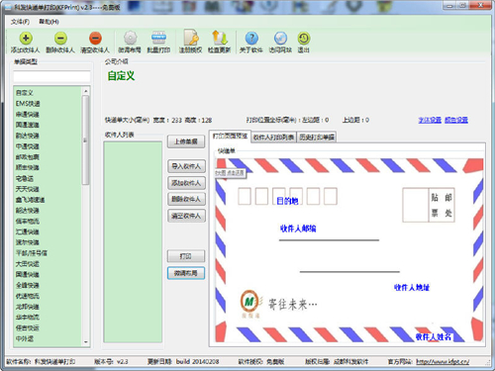Screen dimensions: 495x371
Task: Click the Add Recipient (添加收件人) middle-column button
Action: click(186, 183)
